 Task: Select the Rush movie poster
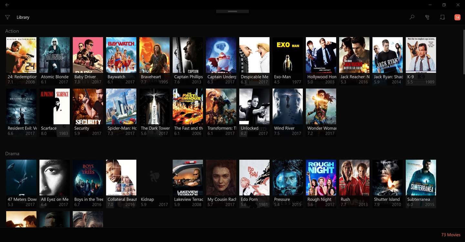point(354,184)
